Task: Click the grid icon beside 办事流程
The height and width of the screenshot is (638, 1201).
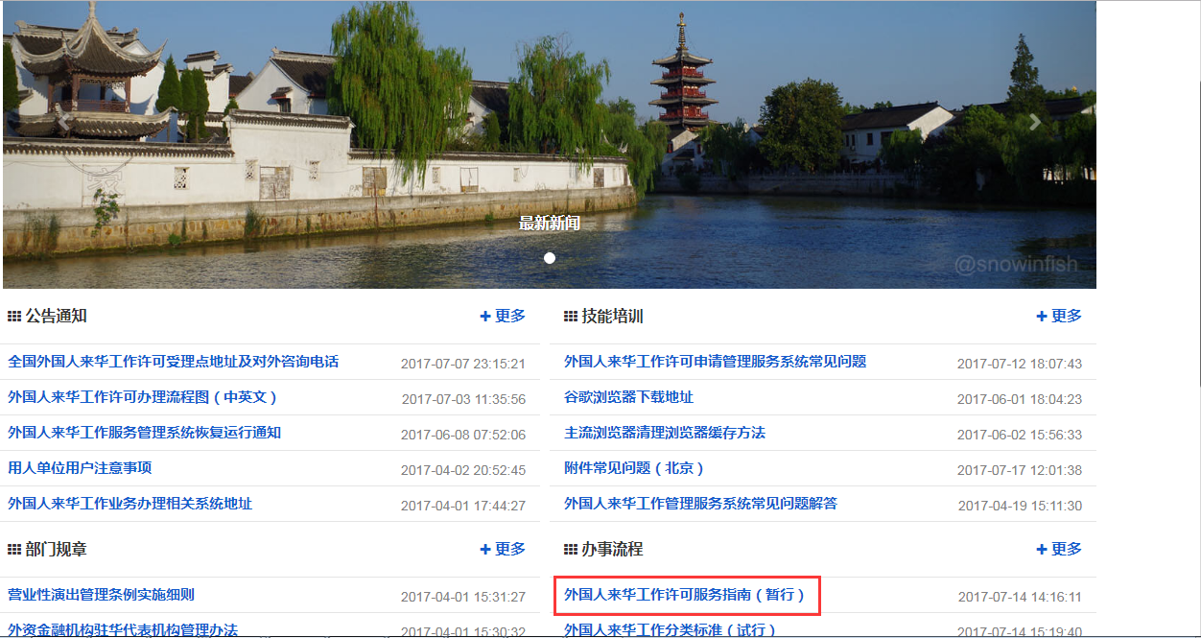Action: click(x=570, y=549)
